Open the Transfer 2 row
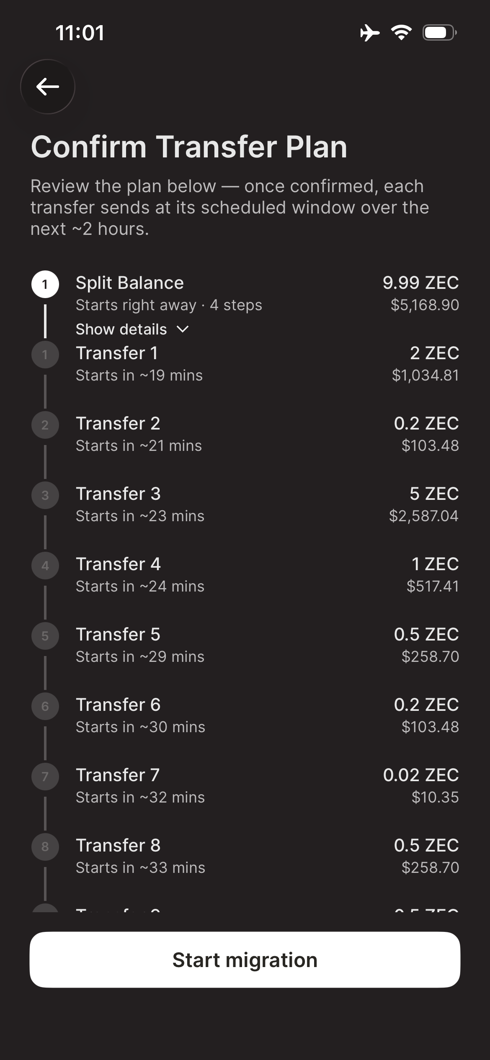Screen dimensions: 490x1060 pyautogui.click(x=245, y=434)
